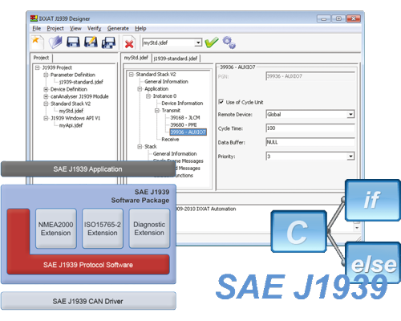Click the NMEA2000 Extension block
The height and width of the screenshot is (321, 401).
coord(56,229)
